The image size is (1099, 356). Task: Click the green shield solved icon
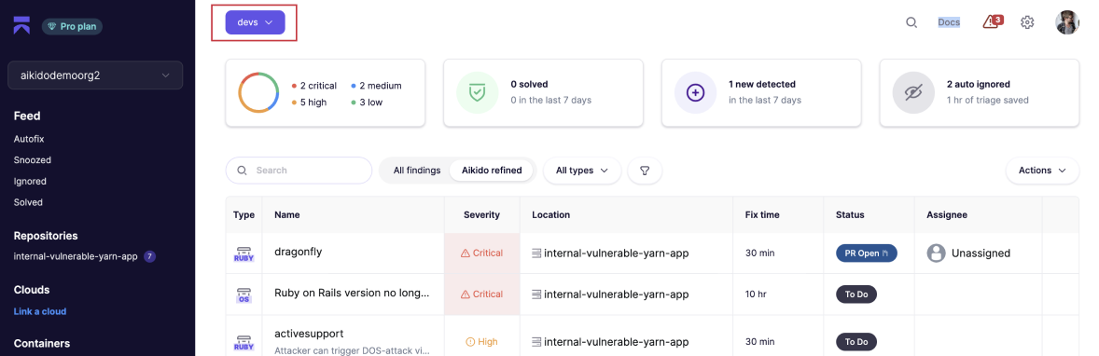(x=478, y=92)
